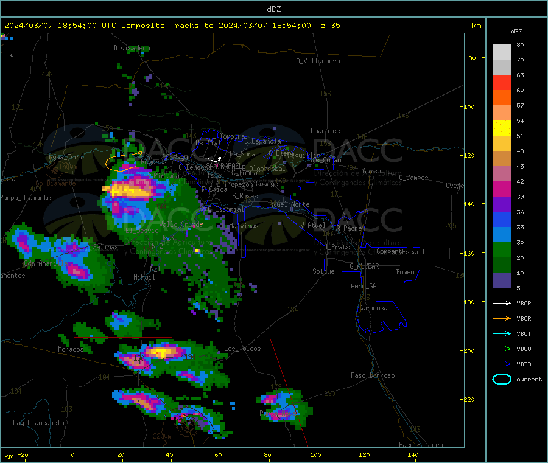The height and width of the screenshot is (463, 548).
Task: Select the red 65 dBZ color swatch
Action: (x=502, y=82)
